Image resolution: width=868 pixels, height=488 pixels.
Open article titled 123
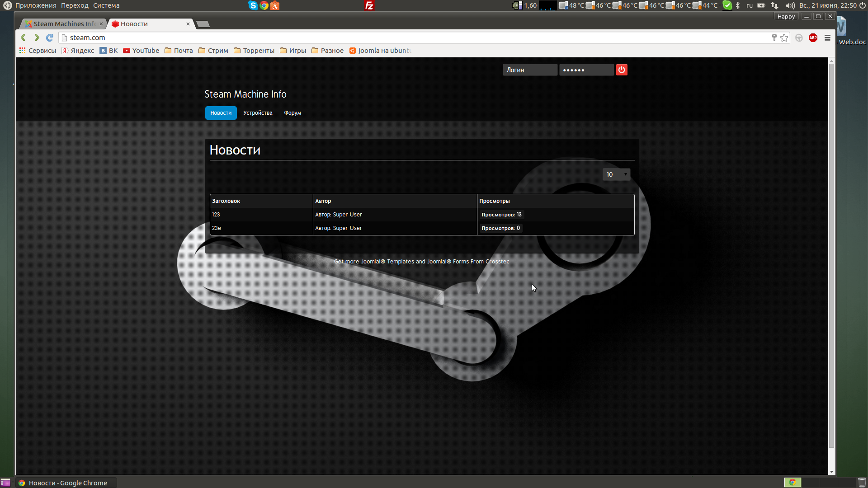(x=216, y=215)
